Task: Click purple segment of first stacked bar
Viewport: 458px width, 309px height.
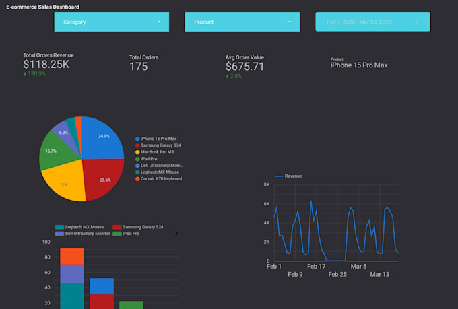Action: click(72, 274)
